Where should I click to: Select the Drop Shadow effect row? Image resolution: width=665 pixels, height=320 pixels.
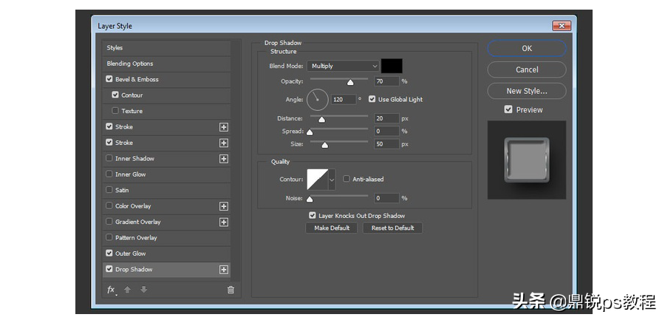[x=166, y=270]
